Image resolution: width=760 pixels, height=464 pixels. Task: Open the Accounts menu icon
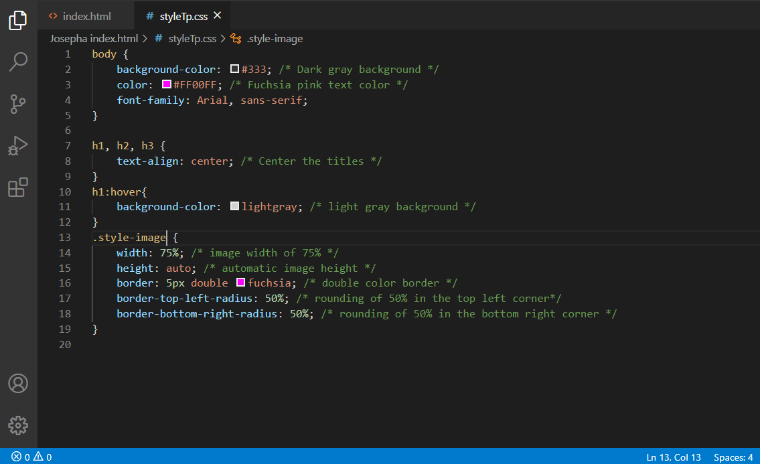coord(18,384)
